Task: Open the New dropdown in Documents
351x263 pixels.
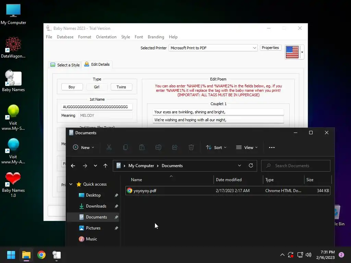Action: (84, 147)
